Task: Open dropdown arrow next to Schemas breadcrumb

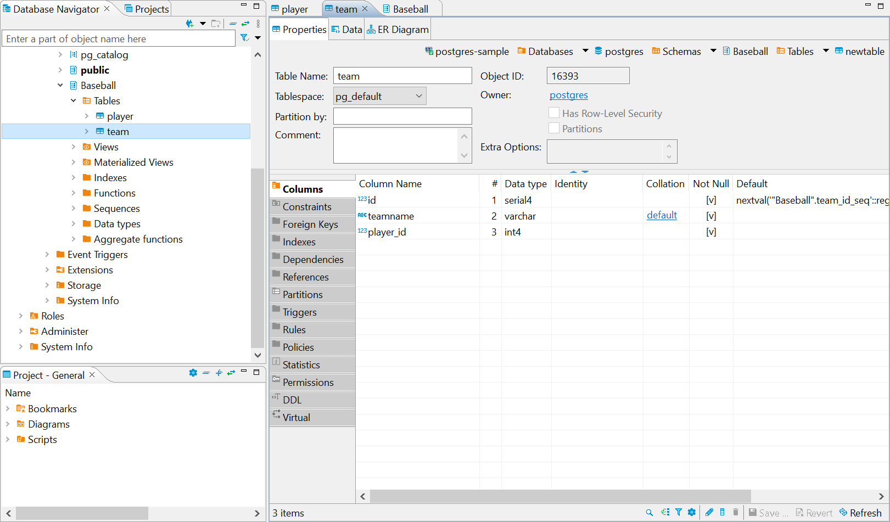Action: [x=713, y=50]
